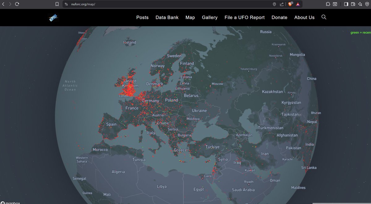Click the location permission pin icon

point(274,4)
